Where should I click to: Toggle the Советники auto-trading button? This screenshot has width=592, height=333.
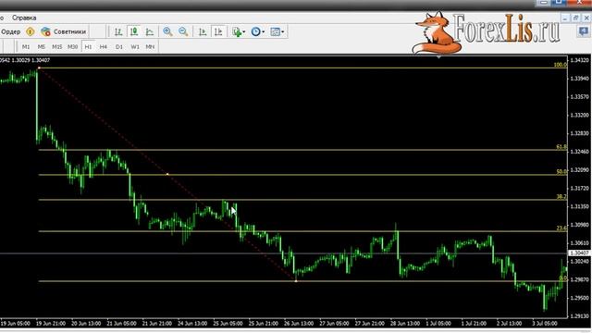(64, 31)
